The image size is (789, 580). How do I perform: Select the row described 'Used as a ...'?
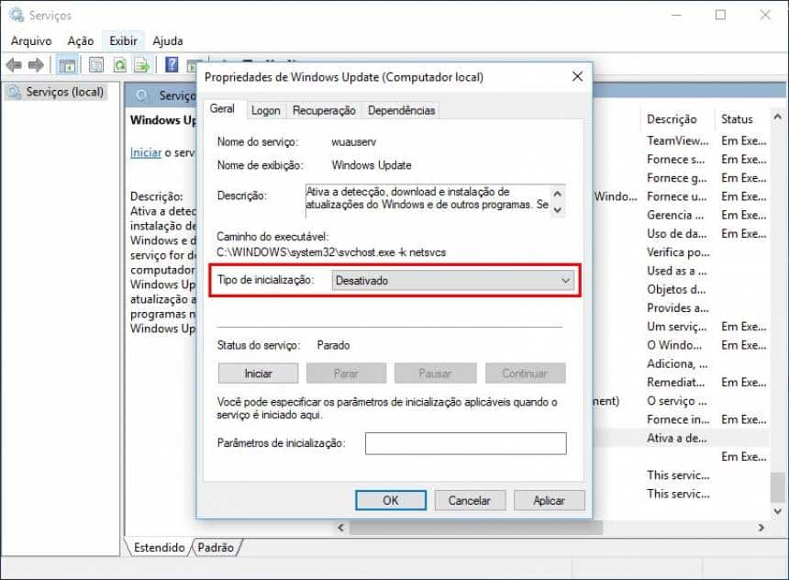tap(677, 272)
